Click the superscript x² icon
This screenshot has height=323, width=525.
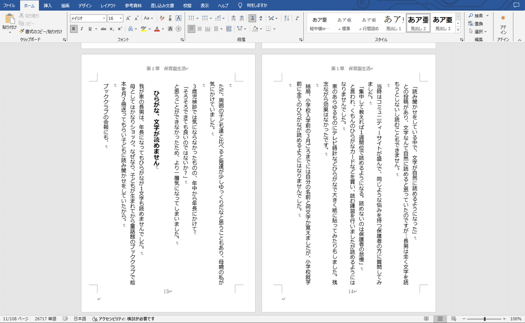click(120, 29)
